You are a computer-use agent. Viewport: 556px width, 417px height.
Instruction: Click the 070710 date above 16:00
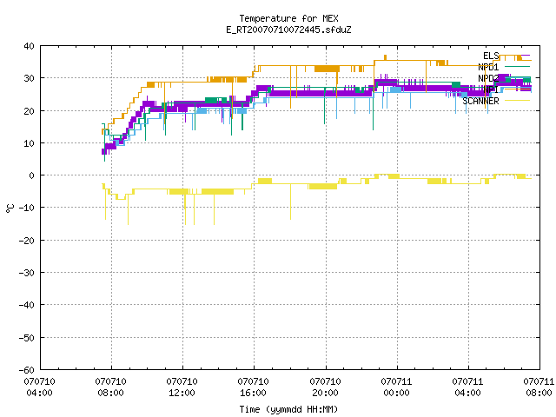(254, 381)
